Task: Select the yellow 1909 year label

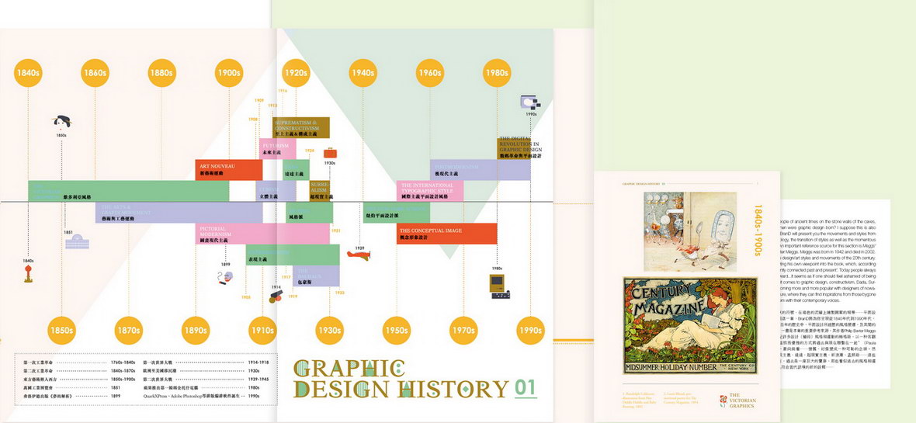Action: tap(259, 100)
